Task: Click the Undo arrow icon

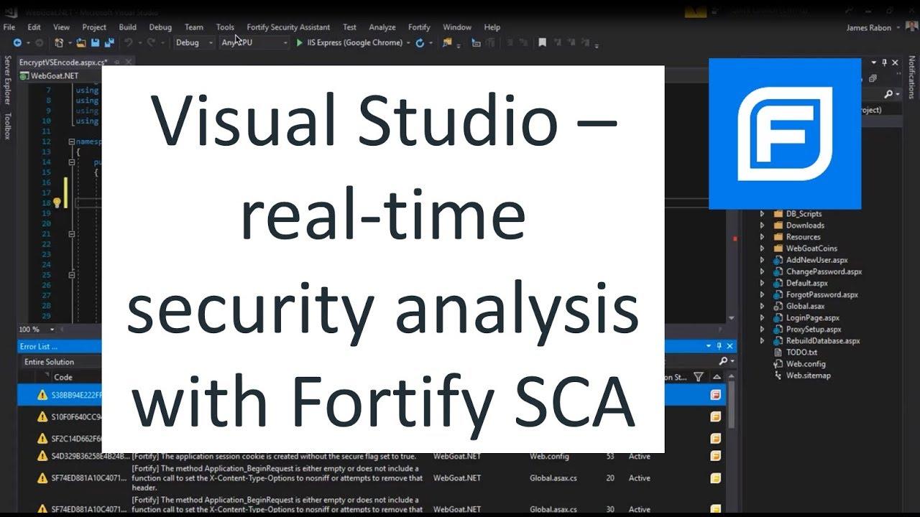Action: click(x=129, y=43)
